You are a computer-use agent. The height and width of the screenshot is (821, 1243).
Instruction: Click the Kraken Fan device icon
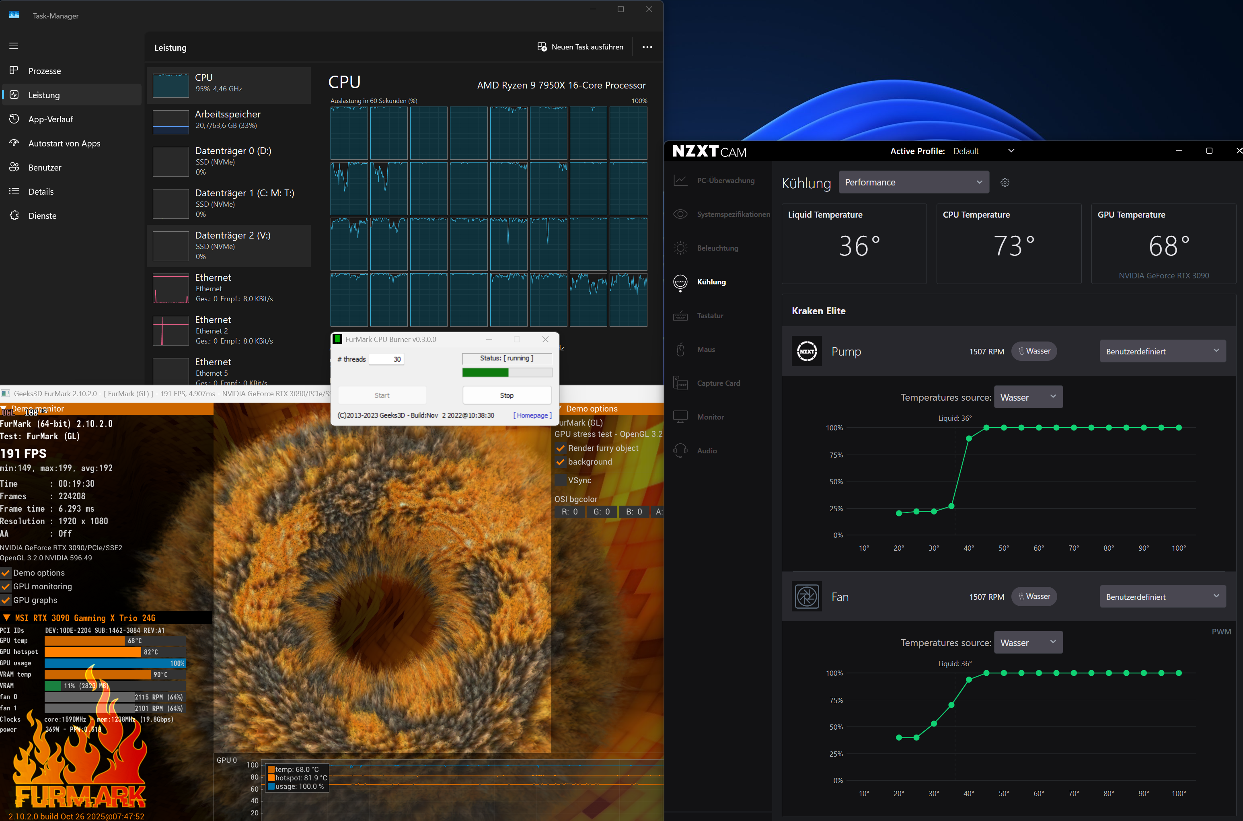807,597
